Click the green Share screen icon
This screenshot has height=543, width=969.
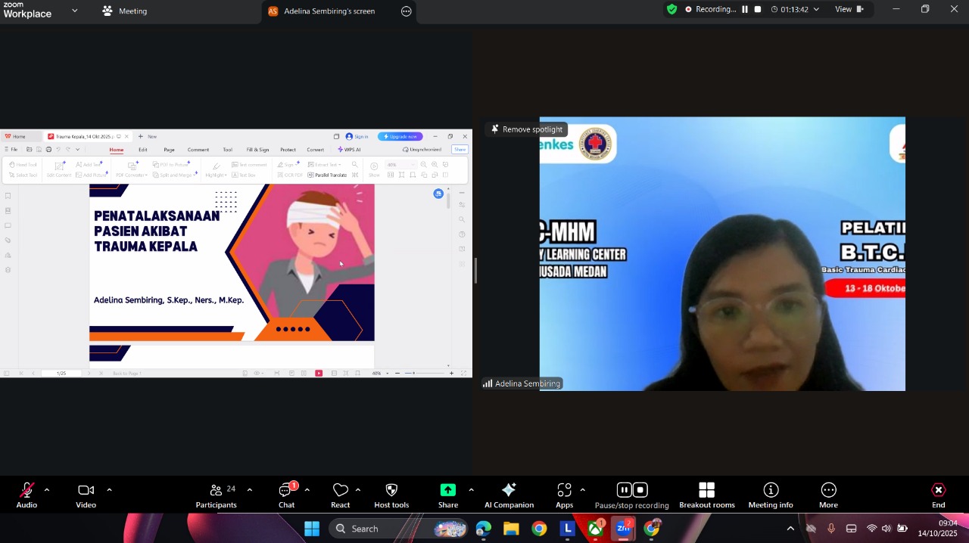(x=448, y=490)
